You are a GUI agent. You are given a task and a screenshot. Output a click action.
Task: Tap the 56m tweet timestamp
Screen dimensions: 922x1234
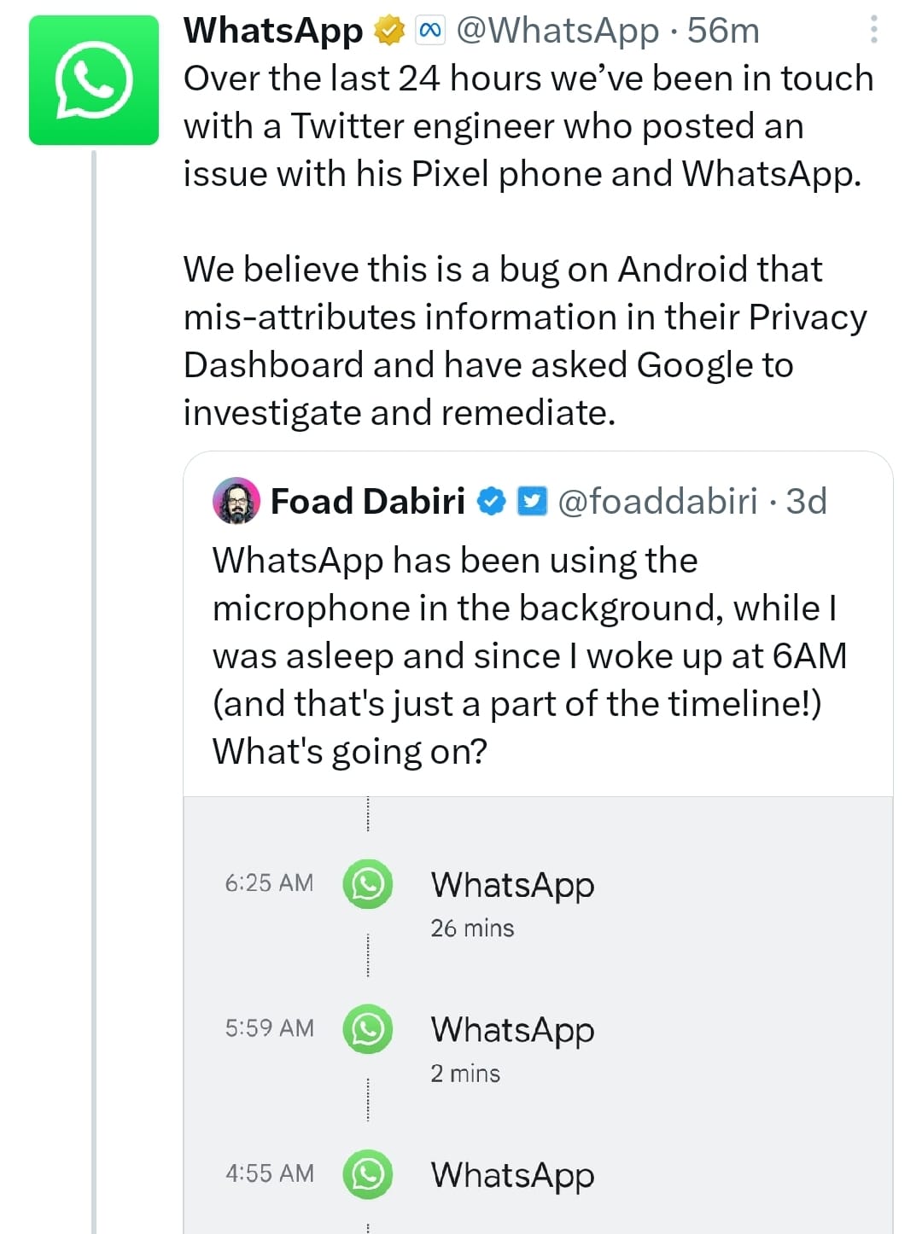pyautogui.click(x=723, y=31)
